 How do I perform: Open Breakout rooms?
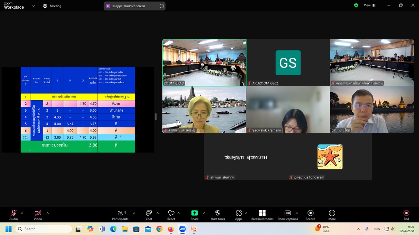(262, 215)
